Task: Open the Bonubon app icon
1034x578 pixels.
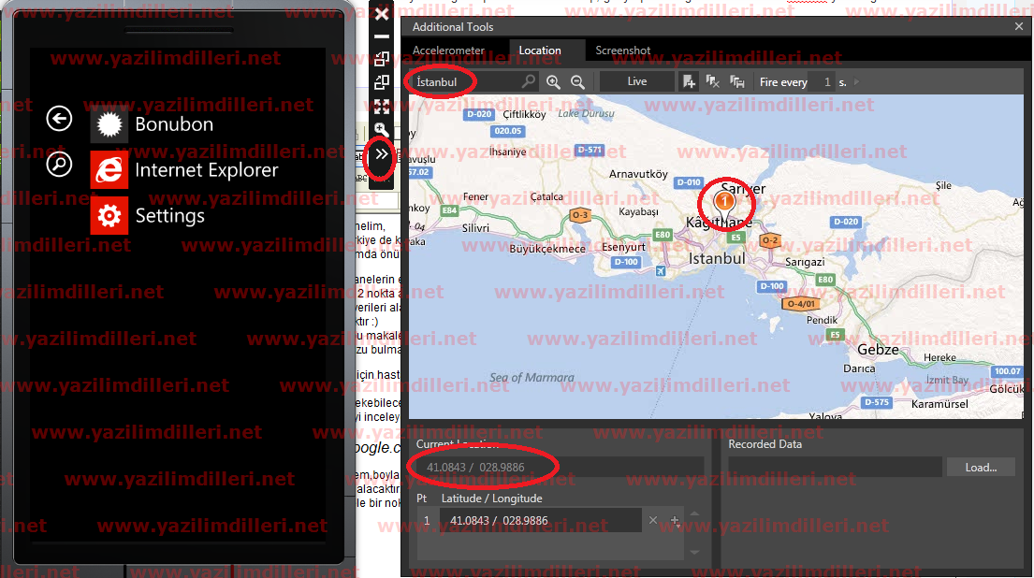Action: coord(109,123)
